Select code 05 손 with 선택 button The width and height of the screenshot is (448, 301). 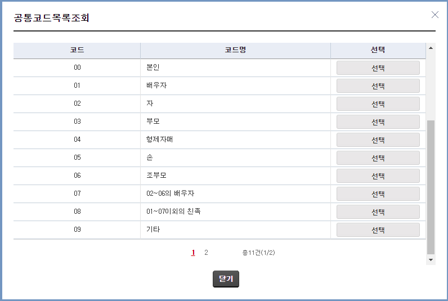click(x=378, y=158)
